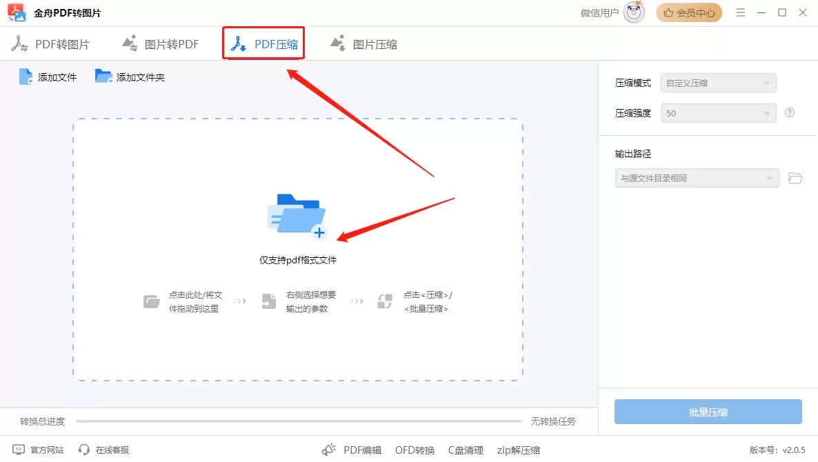The height and width of the screenshot is (462, 818).
Task: Open the 会员中心 membership center
Action: (688, 12)
